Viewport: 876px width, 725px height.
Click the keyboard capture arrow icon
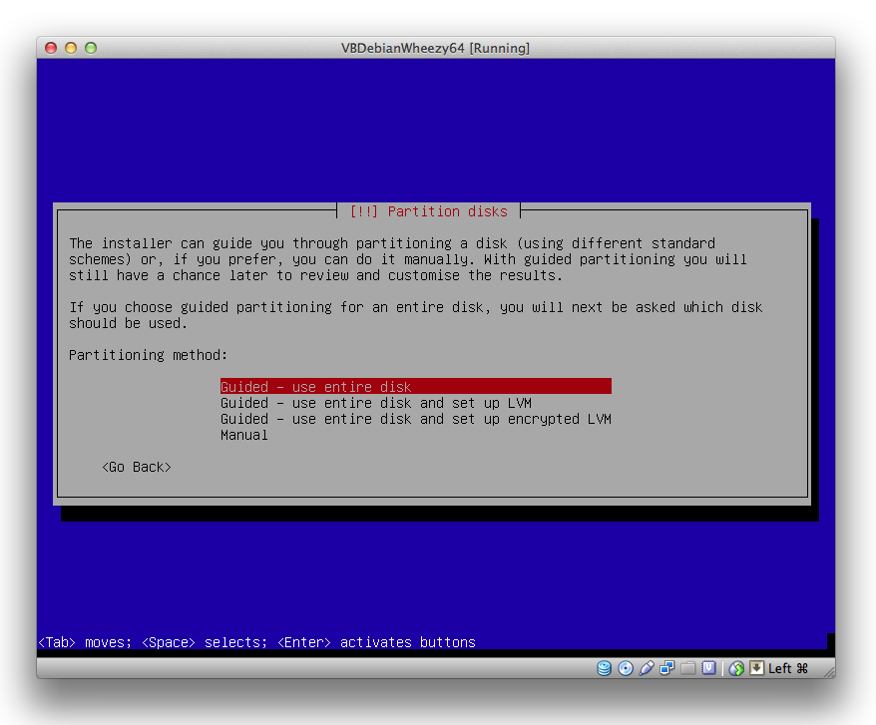click(x=756, y=668)
